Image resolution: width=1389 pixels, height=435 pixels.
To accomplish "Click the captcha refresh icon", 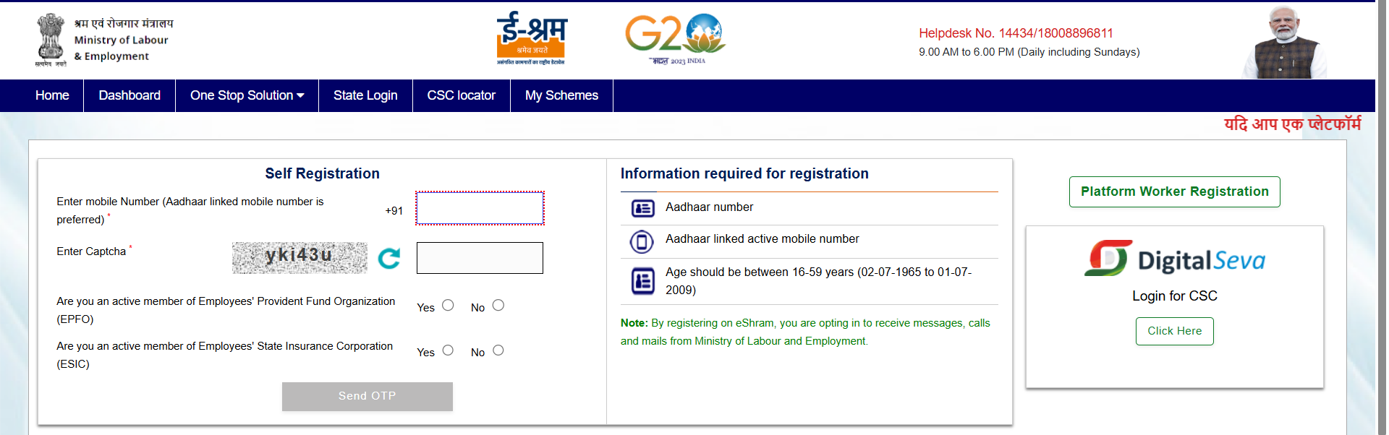I will pyautogui.click(x=389, y=258).
